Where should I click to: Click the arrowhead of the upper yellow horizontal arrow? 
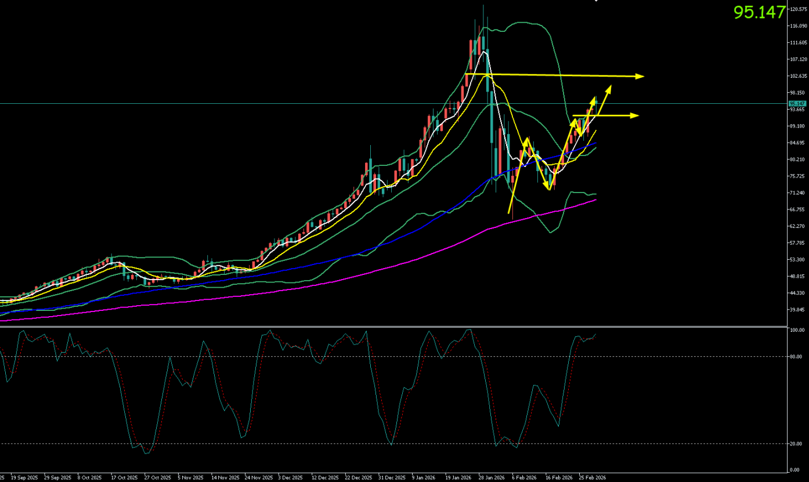[x=641, y=76]
